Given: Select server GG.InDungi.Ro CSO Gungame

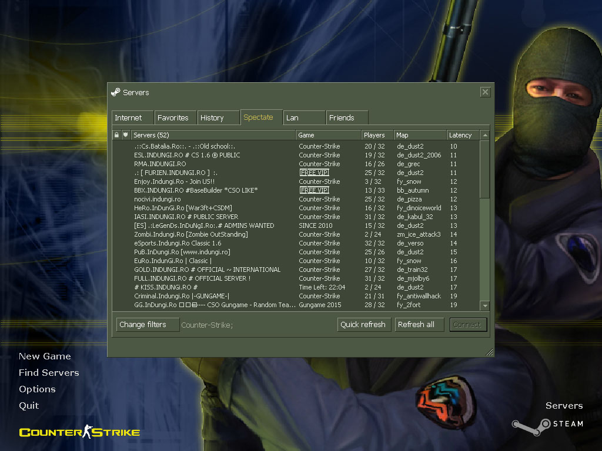Looking at the screenshot, I should [x=296, y=305].
